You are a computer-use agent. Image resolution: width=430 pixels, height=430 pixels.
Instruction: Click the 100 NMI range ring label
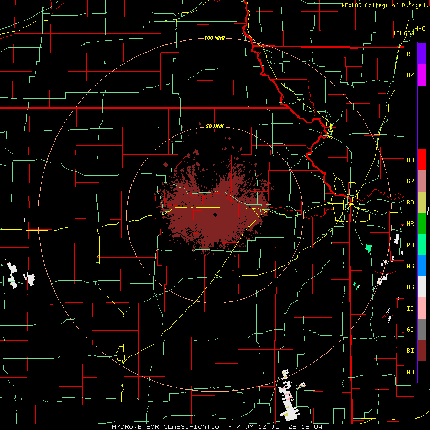pos(215,38)
